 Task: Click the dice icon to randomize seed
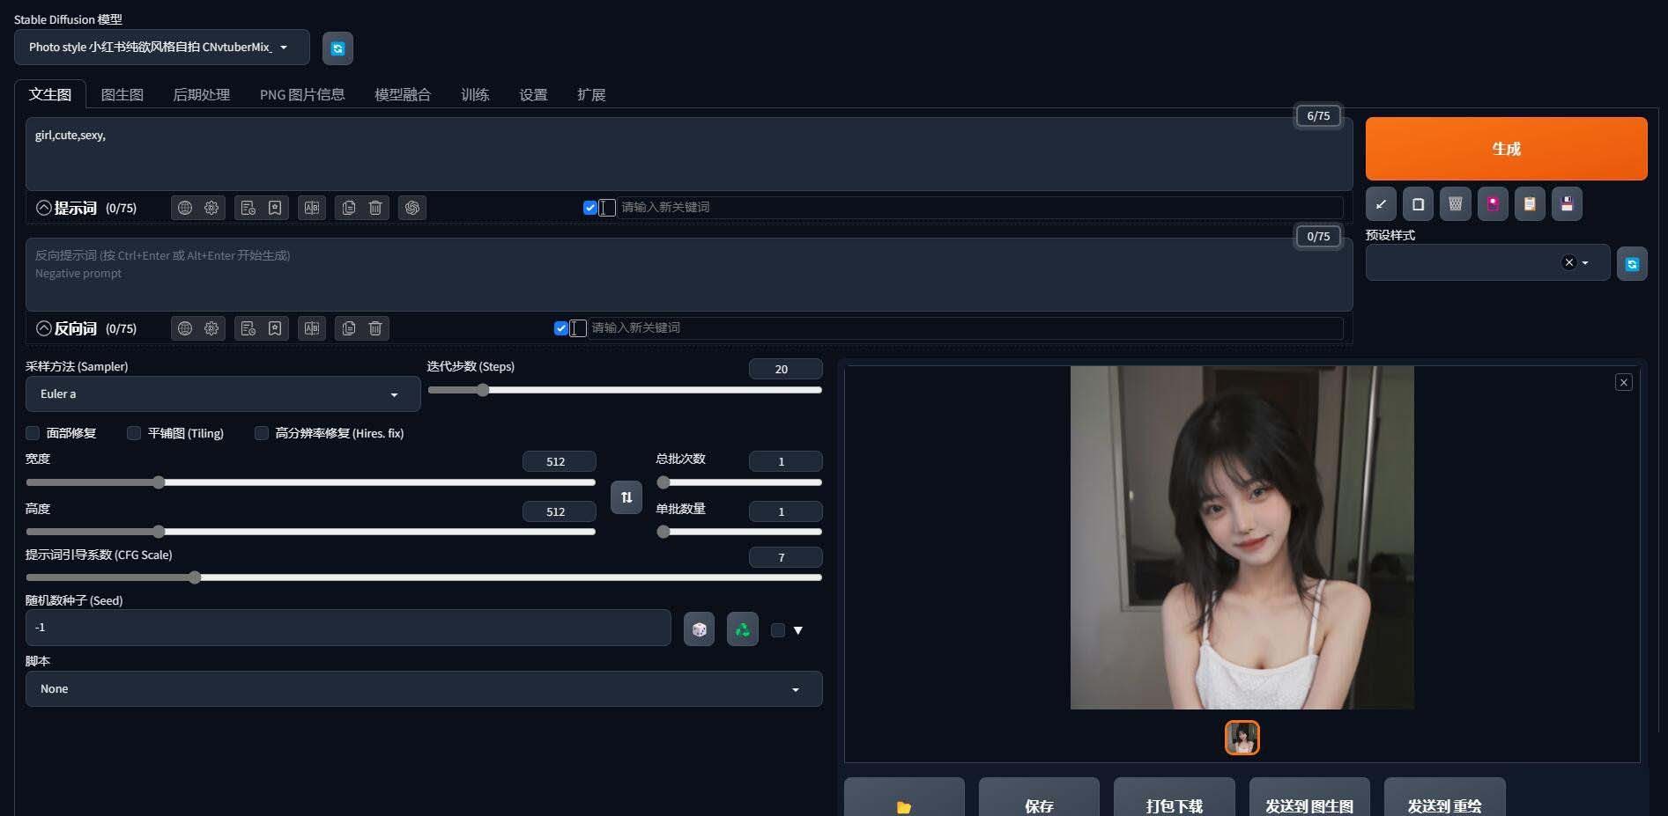(x=699, y=629)
